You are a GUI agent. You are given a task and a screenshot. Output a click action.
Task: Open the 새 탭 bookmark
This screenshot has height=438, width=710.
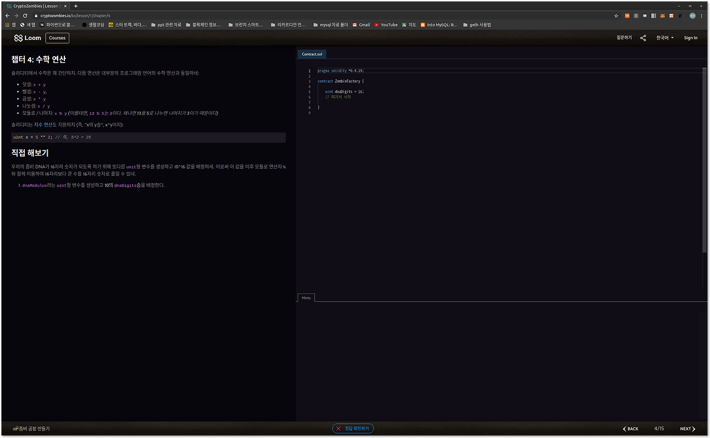coord(28,25)
